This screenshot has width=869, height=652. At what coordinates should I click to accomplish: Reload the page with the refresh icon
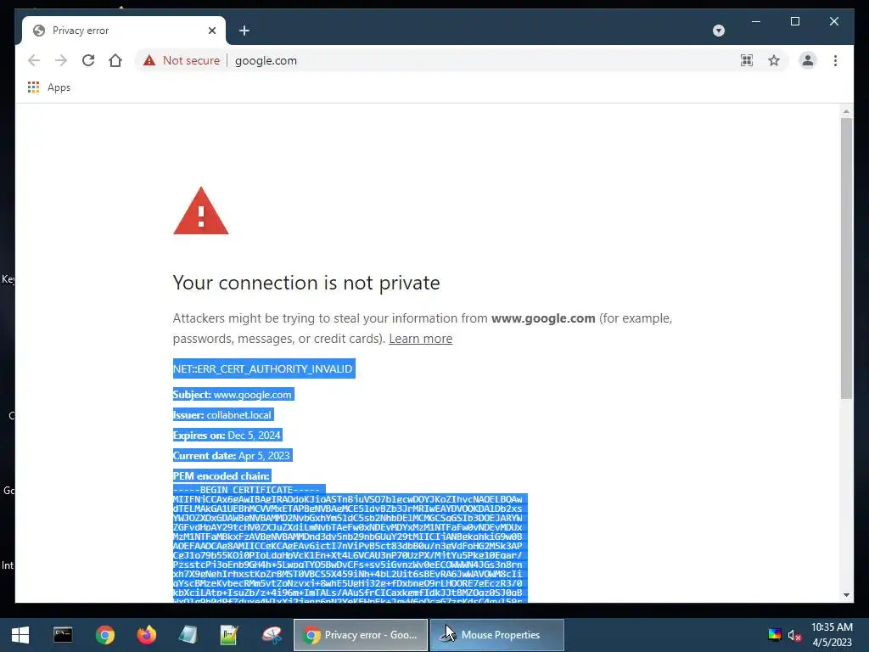coord(88,60)
